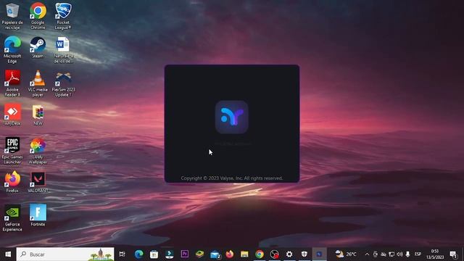Open Task View from the taskbar
The width and height of the screenshot is (464, 261).
pos(122,254)
